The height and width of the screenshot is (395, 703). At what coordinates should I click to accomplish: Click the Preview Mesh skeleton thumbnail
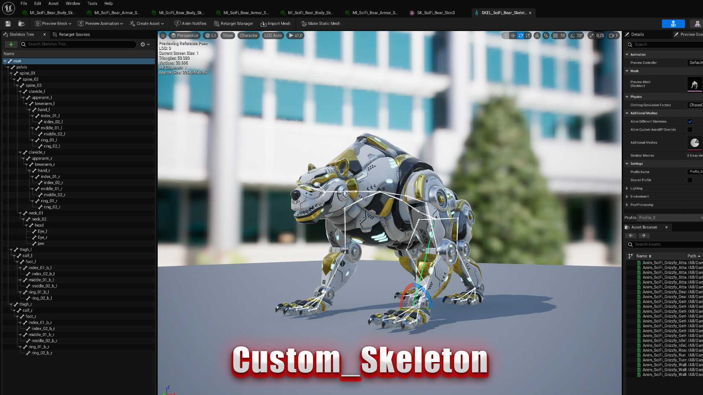pyautogui.click(x=695, y=84)
